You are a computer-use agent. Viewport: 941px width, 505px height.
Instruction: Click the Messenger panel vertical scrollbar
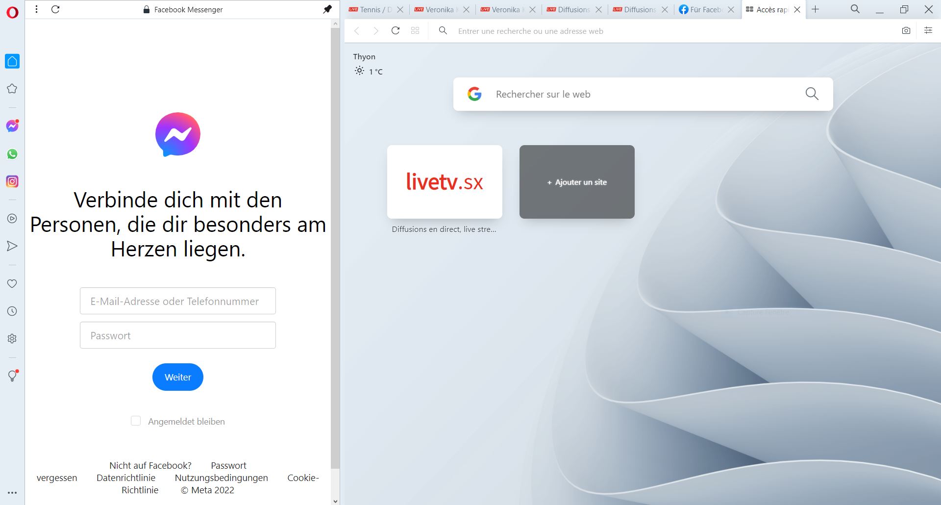click(335, 248)
